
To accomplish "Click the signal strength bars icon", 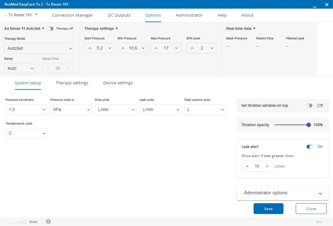I will (19, 222).
